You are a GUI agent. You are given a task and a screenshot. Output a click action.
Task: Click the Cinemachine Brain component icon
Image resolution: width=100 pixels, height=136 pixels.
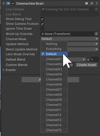click(x=8, y=3)
